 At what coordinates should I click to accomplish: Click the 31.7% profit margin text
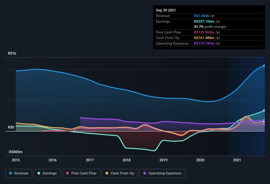click(210, 27)
